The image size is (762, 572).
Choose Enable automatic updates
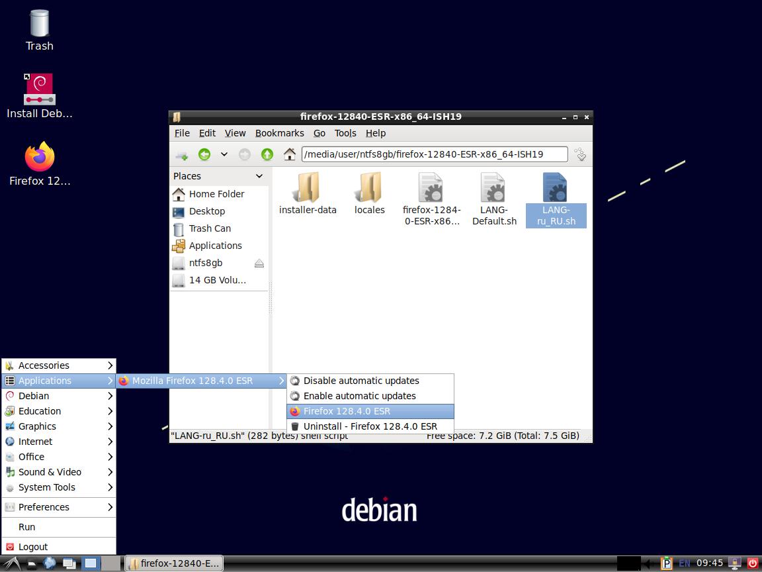[x=370, y=396]
